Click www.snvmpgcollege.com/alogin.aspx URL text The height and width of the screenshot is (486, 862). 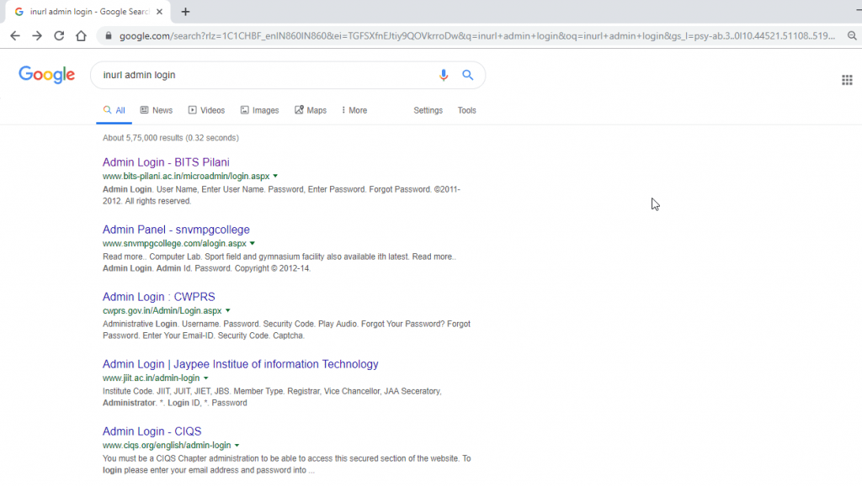coord(174,243)
